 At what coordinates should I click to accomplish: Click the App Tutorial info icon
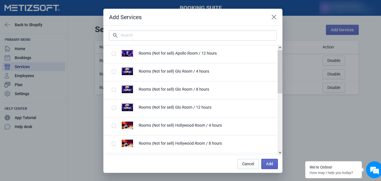pyautogui.click(x=8, y=118)
